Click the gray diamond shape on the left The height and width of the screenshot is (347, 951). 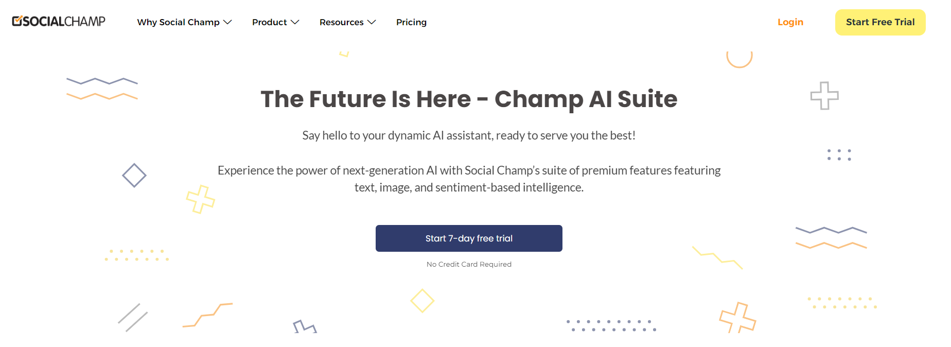coord(134,175)
